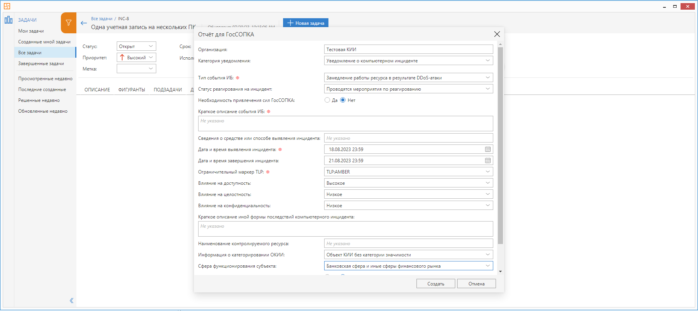Viewport: 698px width, 311px height.
Task: Open the Статус dropdown showing Открыт
Action: pyautogui.click(x=136, y=46)
